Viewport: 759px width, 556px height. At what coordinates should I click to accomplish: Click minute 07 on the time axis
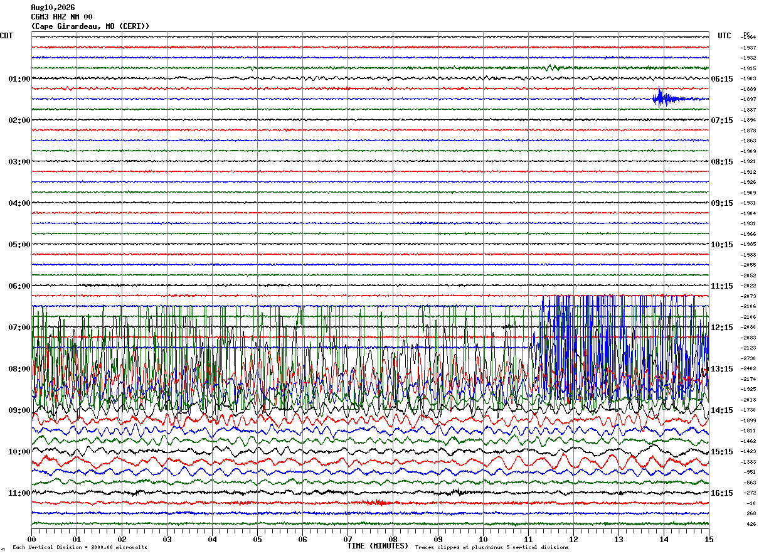click(348, 539)
